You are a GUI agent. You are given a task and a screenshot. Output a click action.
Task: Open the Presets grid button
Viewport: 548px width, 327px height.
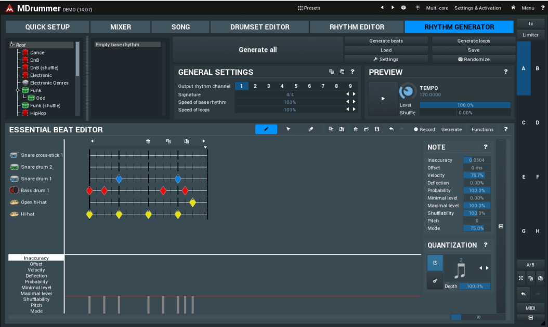(x=309, y=8)
